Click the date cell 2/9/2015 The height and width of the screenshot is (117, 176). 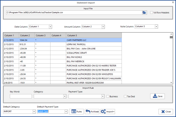tap(11, 83)
